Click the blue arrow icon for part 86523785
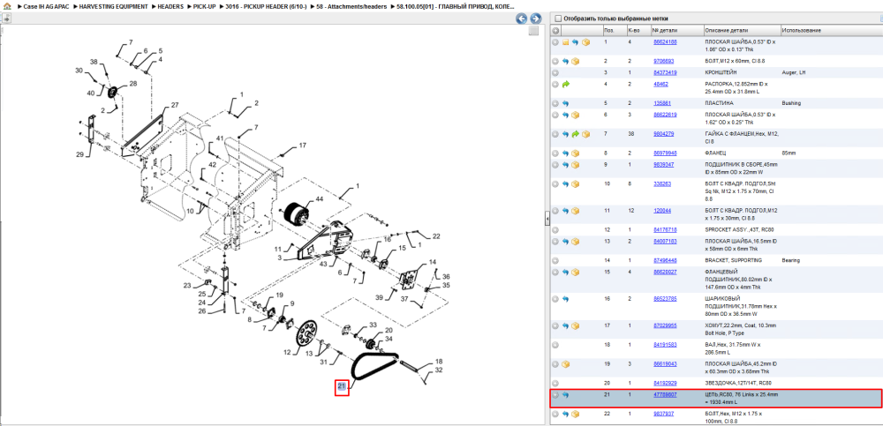The height and width of the screenshot is (426, 883). [565, 299]
